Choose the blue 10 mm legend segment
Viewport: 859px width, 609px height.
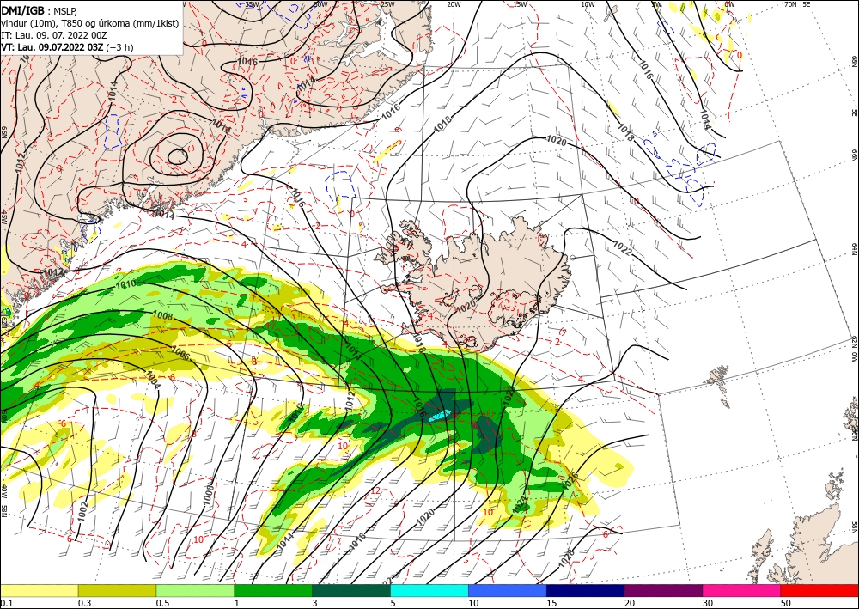[x=508, y=590]
